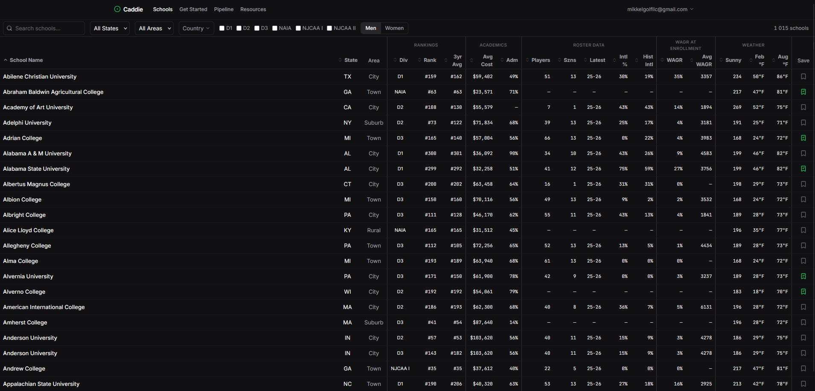Open the All States dropdown

pyautogui.click(x=110, y=28)
